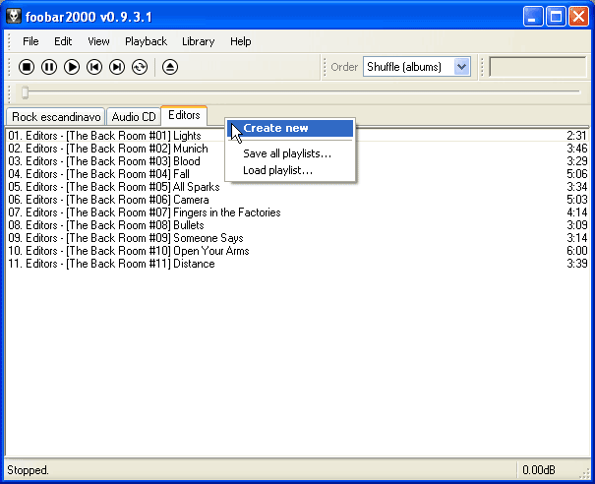Click the Stopped. status bar text
This screenshot has height=484, width=595.
[29, 470]
